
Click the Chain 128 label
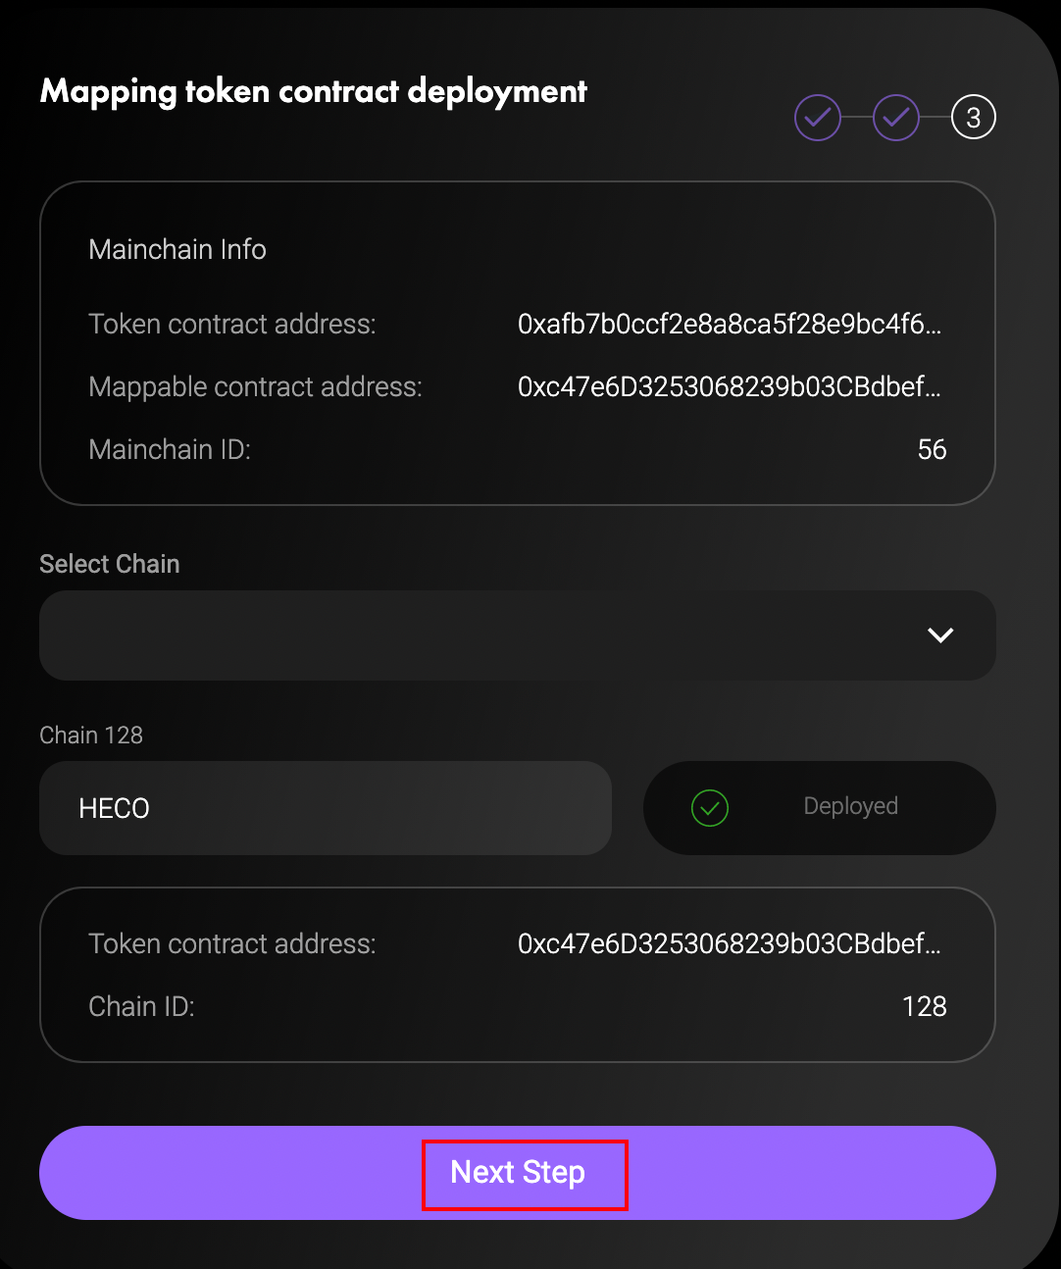pos(91,736)
